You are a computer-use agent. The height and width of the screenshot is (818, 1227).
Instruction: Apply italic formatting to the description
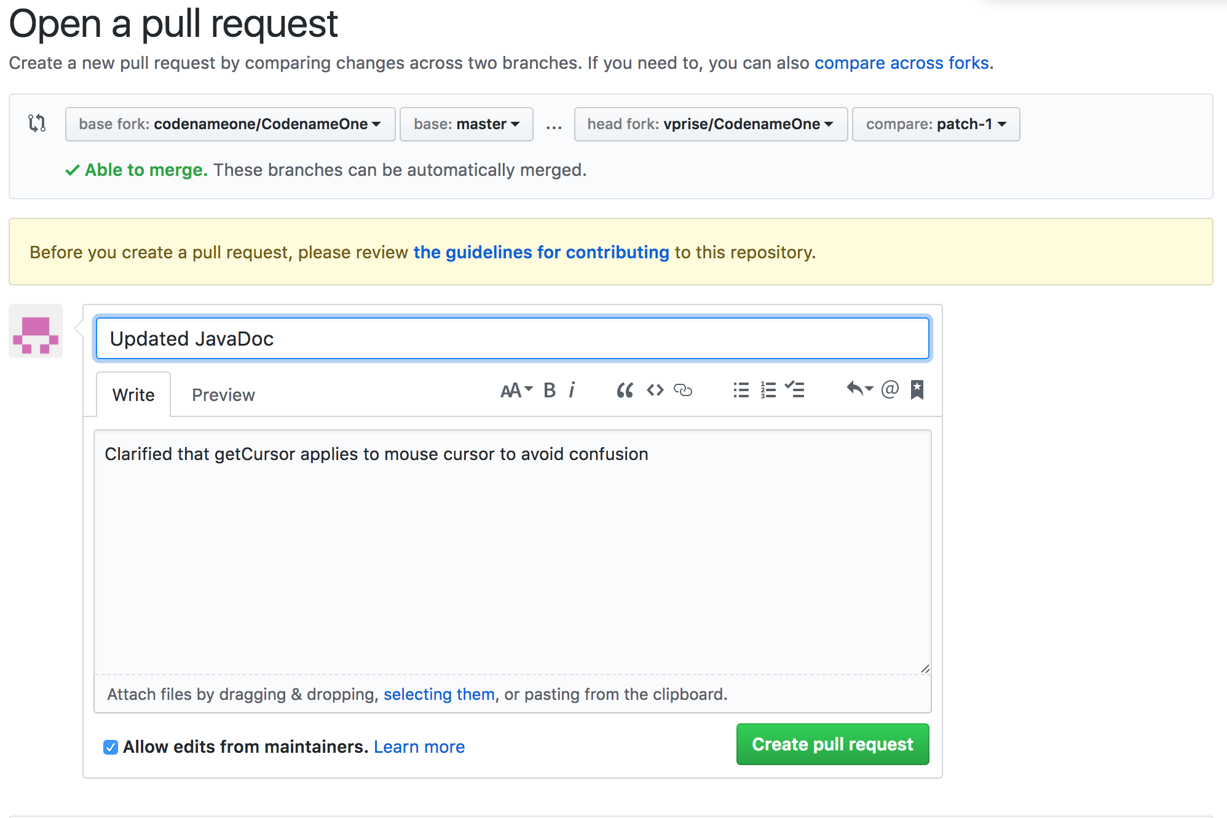(572, 390)
